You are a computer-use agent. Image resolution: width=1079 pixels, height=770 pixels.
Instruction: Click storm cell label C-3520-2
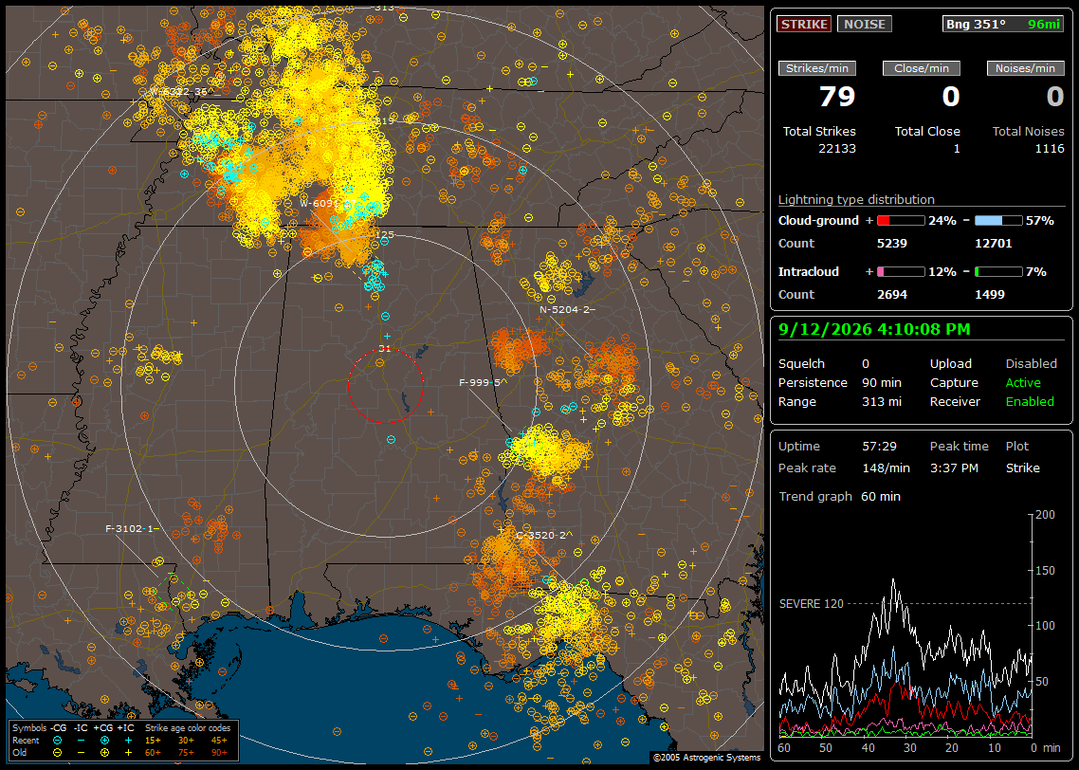pos(543,535)
